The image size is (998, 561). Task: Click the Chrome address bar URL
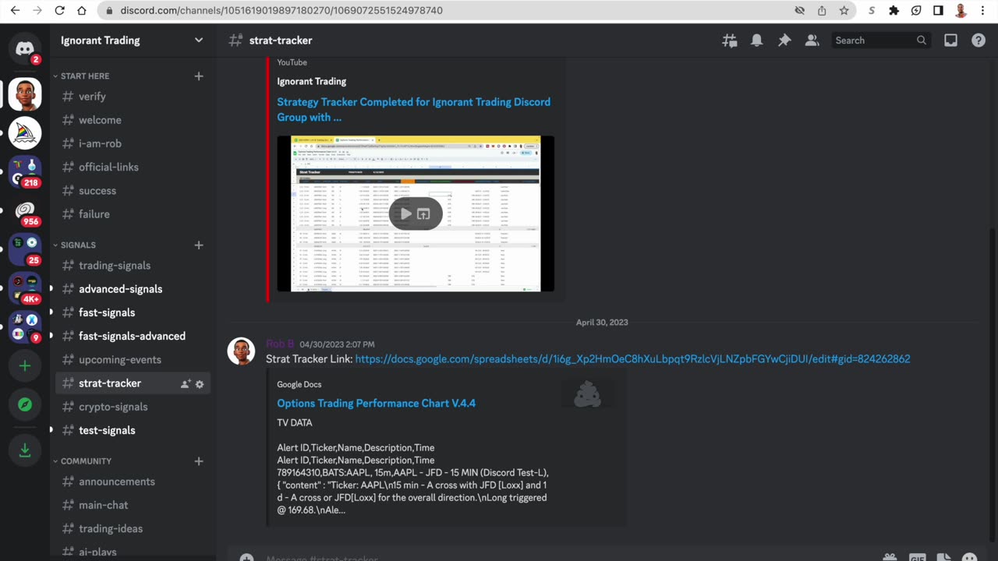pyautogui.click(x=281, y=11)
